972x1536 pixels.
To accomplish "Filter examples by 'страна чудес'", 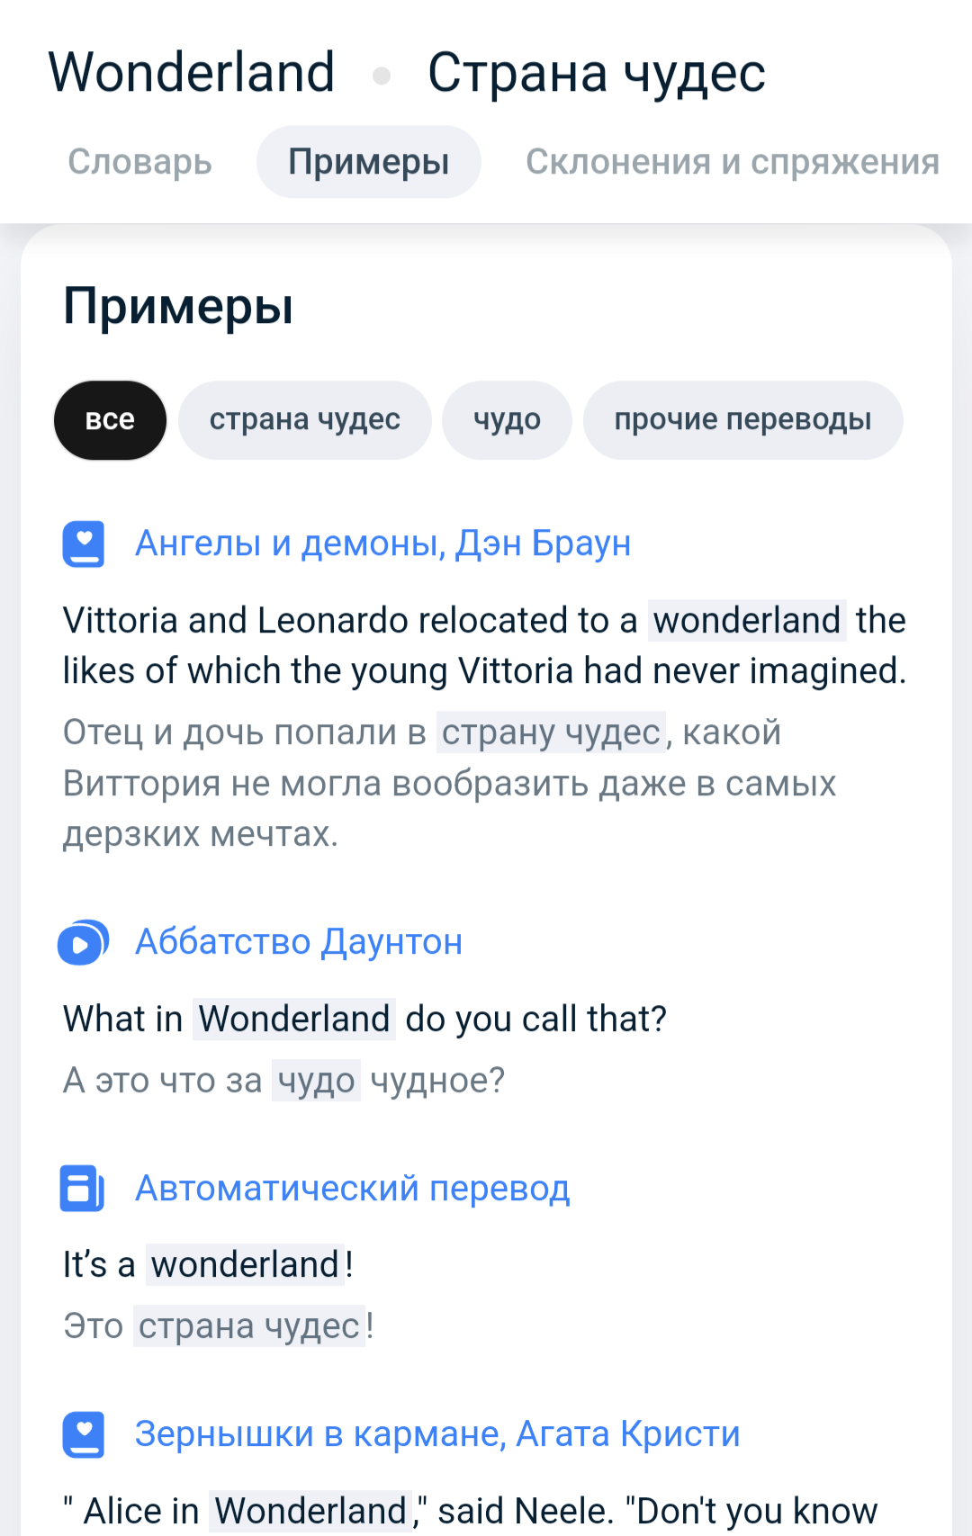I will (304, 420).
